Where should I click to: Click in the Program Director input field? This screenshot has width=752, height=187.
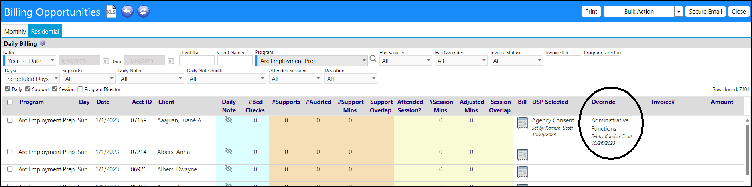click(601, 61)
